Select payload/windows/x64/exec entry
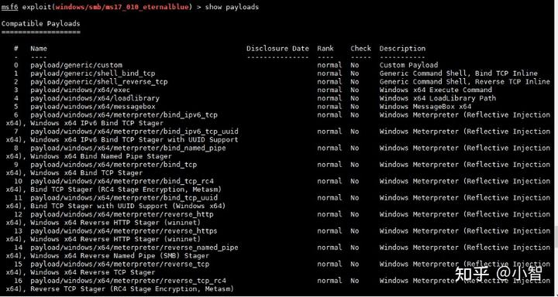Screen dimensions: 558x297 click(x=81, y=90)
